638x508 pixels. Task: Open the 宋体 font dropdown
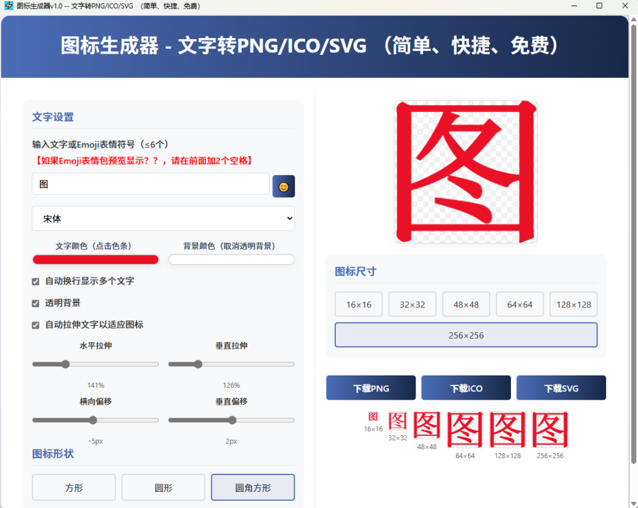[163, 219]
